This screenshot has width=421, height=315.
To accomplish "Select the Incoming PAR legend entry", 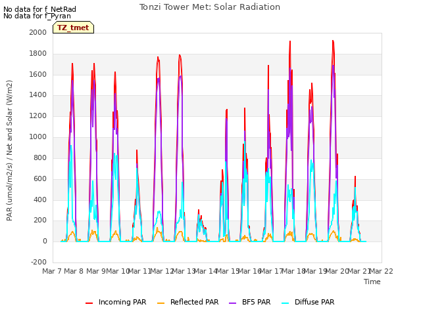I will [x=116, y=302].
